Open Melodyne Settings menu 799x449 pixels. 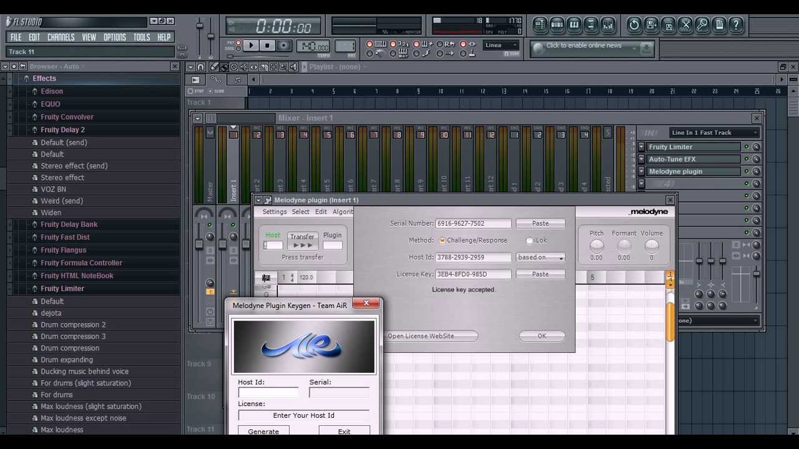pyautogui.click(x=275, y=212)
